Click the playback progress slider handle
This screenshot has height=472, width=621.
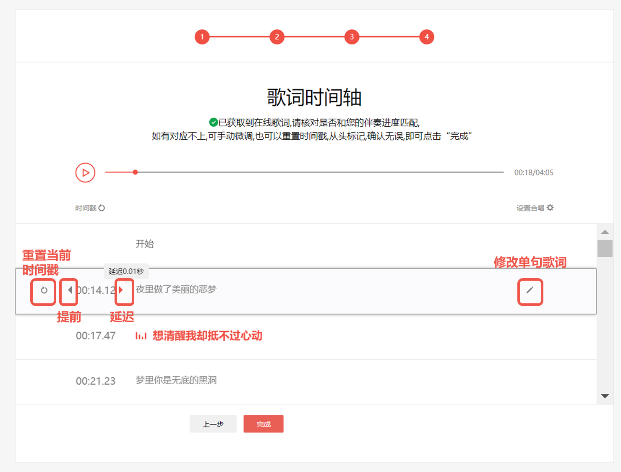[135, 172]
